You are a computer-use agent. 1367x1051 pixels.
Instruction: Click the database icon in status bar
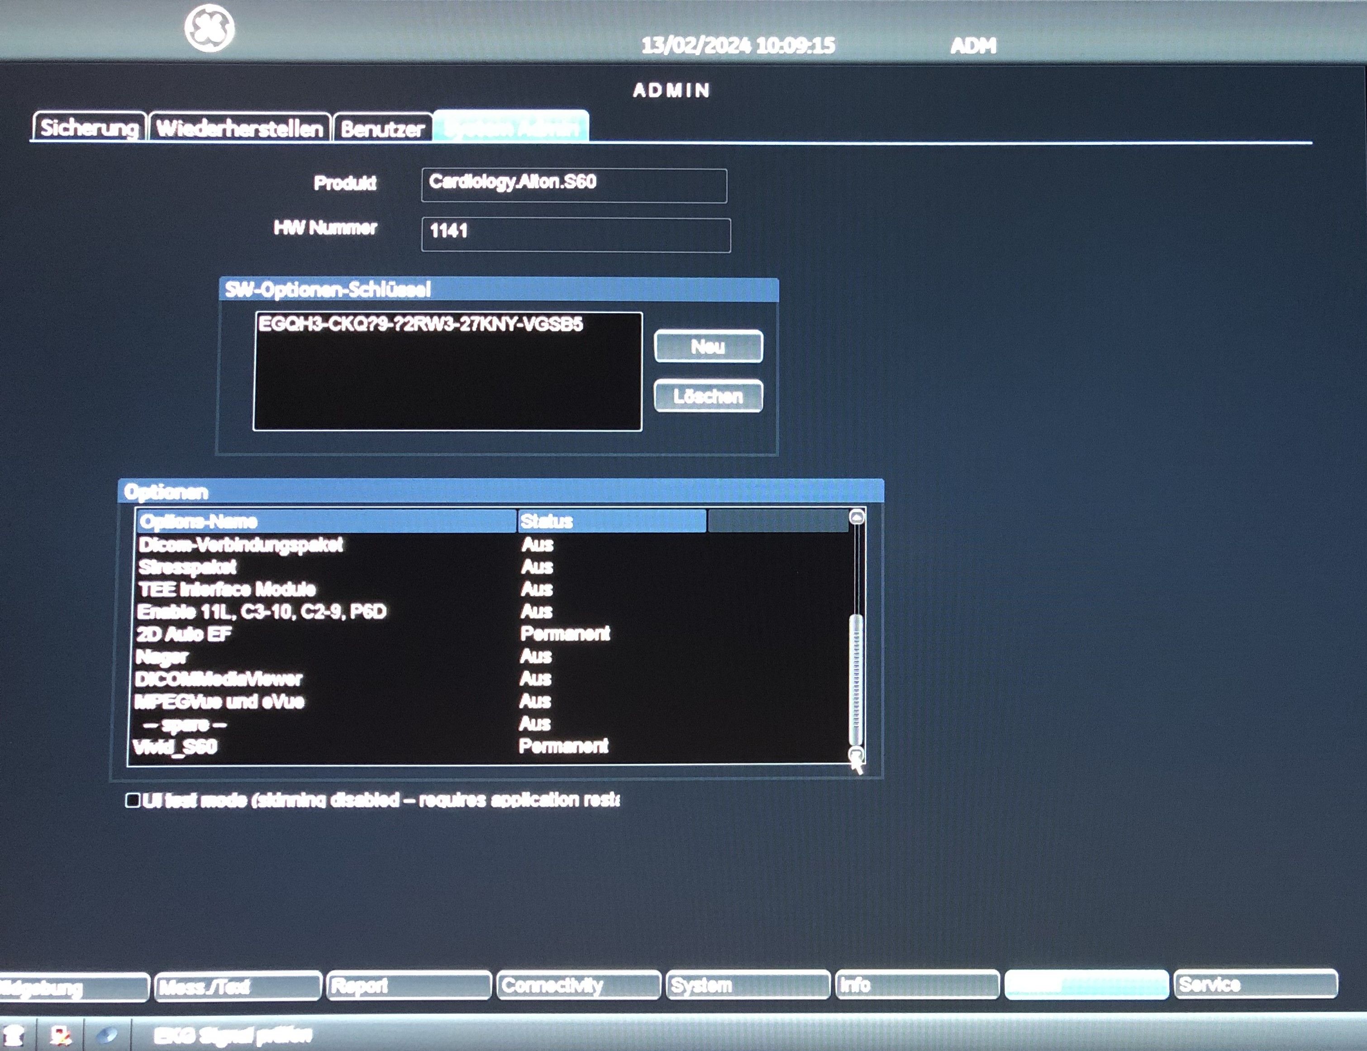click(x=14, y=1035)
